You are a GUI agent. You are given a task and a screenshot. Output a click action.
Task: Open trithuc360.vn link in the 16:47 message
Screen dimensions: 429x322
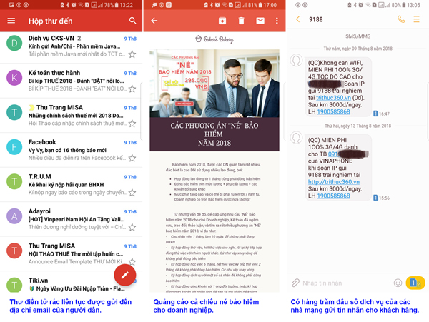point(330,98)
